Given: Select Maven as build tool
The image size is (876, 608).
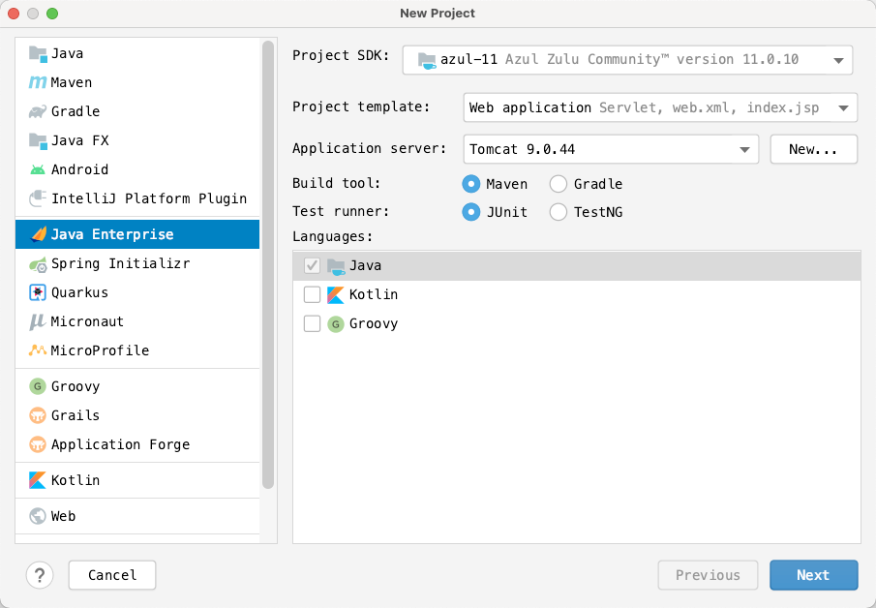Looking at the screenshot, I should click(471, 184).
